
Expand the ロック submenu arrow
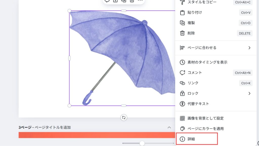point(249,94)
